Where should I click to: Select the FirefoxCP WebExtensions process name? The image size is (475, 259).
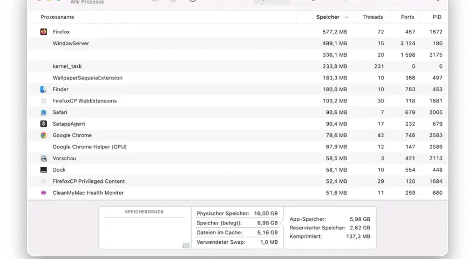(x=85, y=101)
